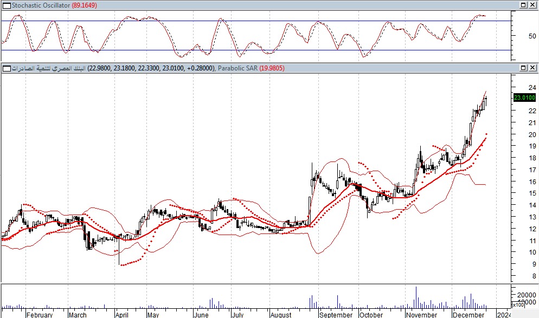Maximize the price chart panel
This screenshot has height=318, width=539.
523,68
